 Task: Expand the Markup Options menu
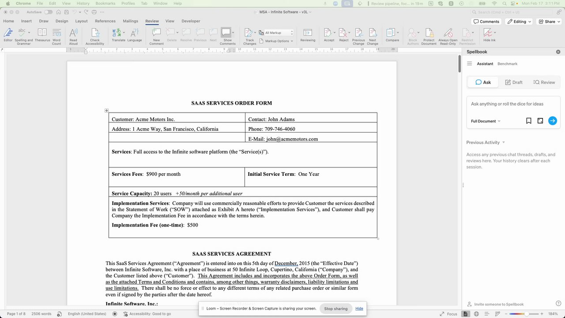[x=276, y=41]
